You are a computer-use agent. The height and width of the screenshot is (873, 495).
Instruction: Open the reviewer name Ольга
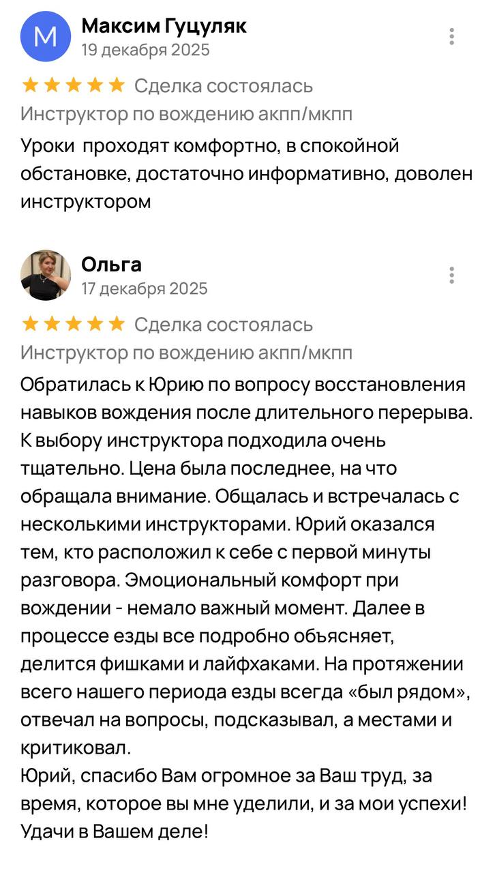tap(111, 265)
